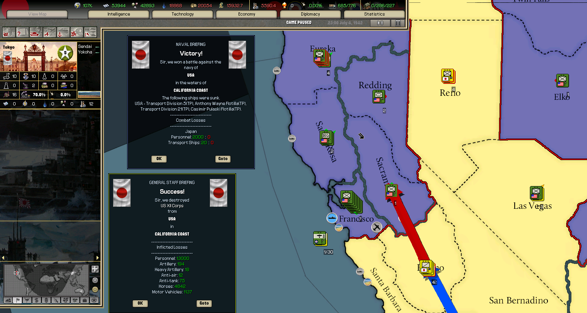Open the land units tank icon list

pyautogui.click(x=36, y=32)
